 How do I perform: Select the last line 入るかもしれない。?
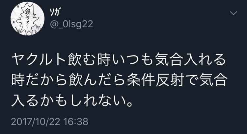point(72,100)
